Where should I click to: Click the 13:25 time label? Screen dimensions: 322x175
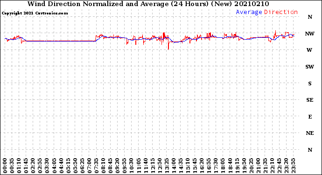[x=167, y=166]
